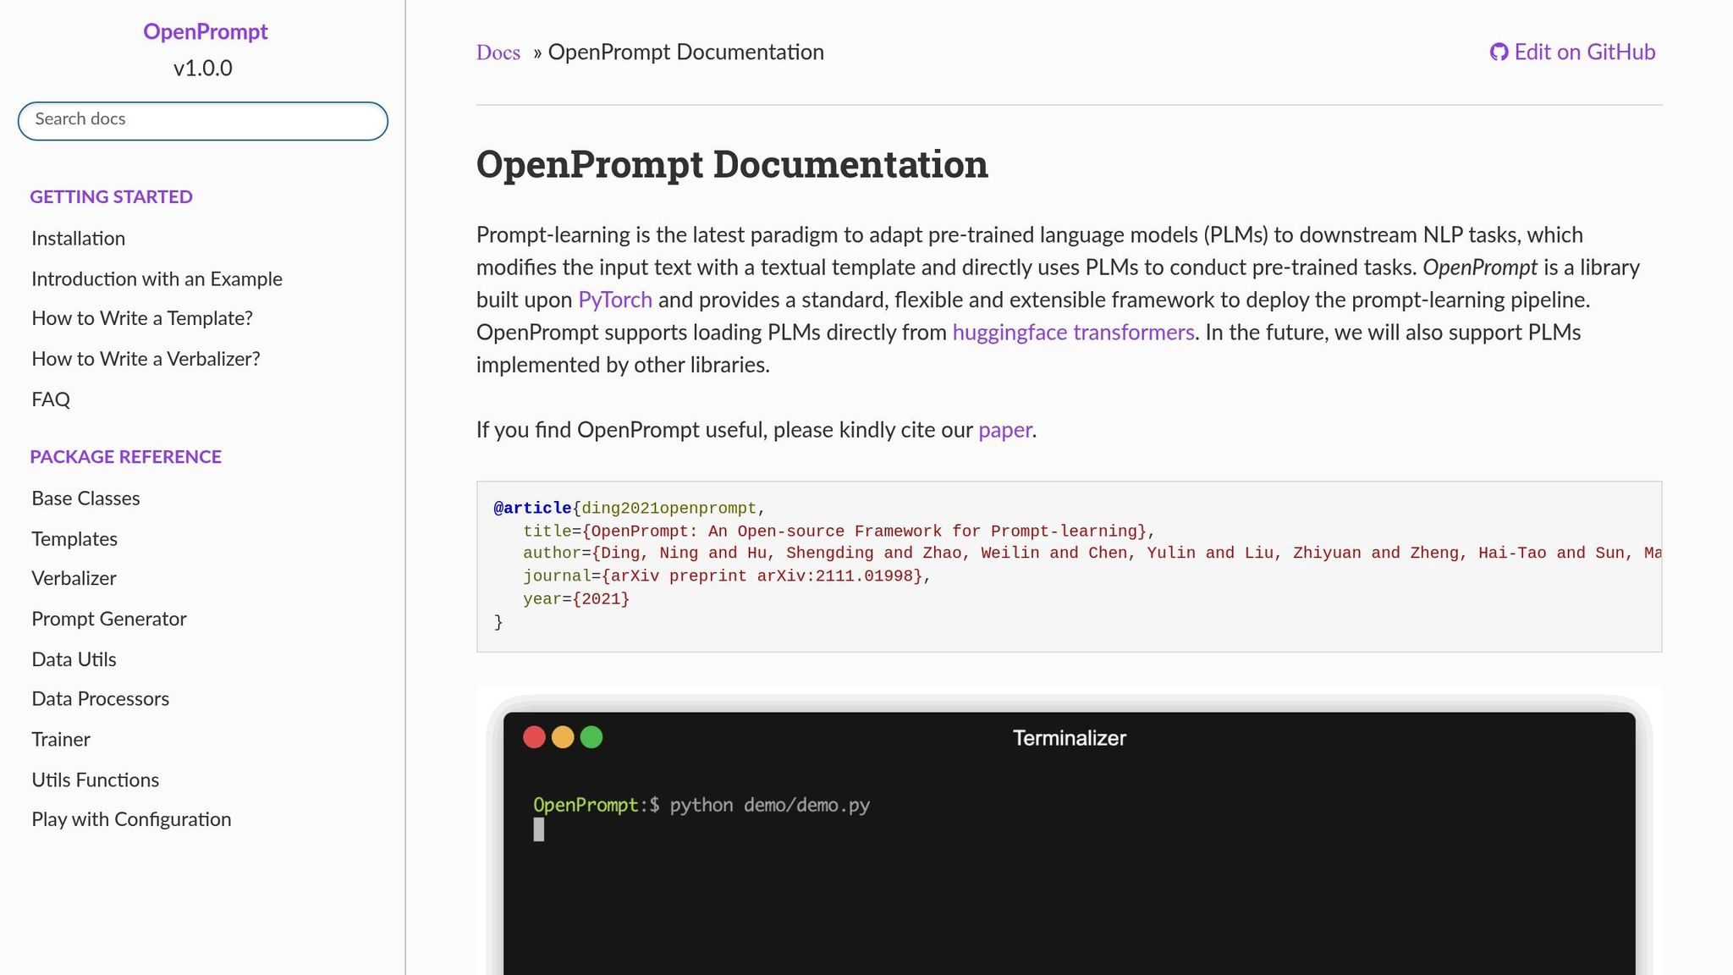Open the FAQ page
Image resolution: width=1733 pixels, height=975 pixels.
click(x=50, y=399)
